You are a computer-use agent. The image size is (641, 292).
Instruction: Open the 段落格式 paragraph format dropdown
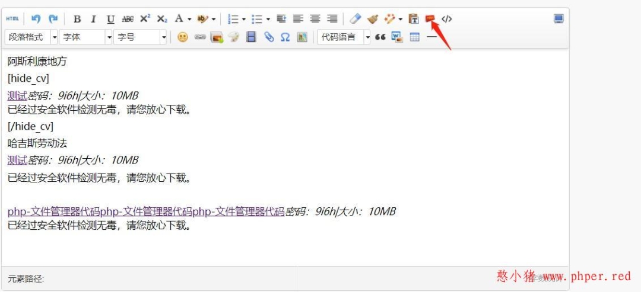click(31, 37)
